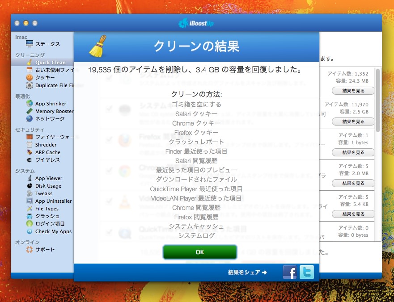394x302 pixels.
Task: Click the Finder 最近使った項目 entry
Action: [x=196, y=151]
